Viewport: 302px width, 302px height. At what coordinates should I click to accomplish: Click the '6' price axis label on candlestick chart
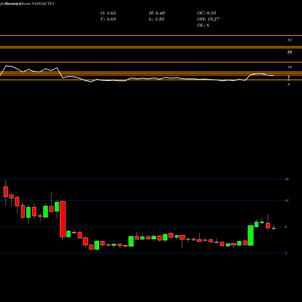tap(286, 227)
